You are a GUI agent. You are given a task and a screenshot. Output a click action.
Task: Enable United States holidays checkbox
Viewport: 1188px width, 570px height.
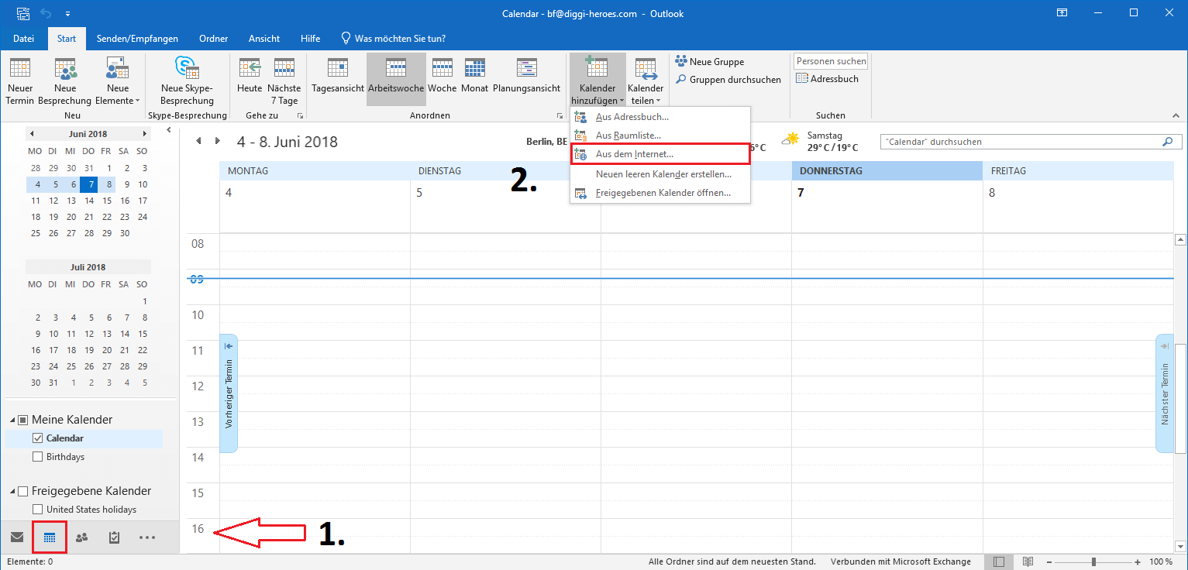pyautogui.click(x=37, y=510)
